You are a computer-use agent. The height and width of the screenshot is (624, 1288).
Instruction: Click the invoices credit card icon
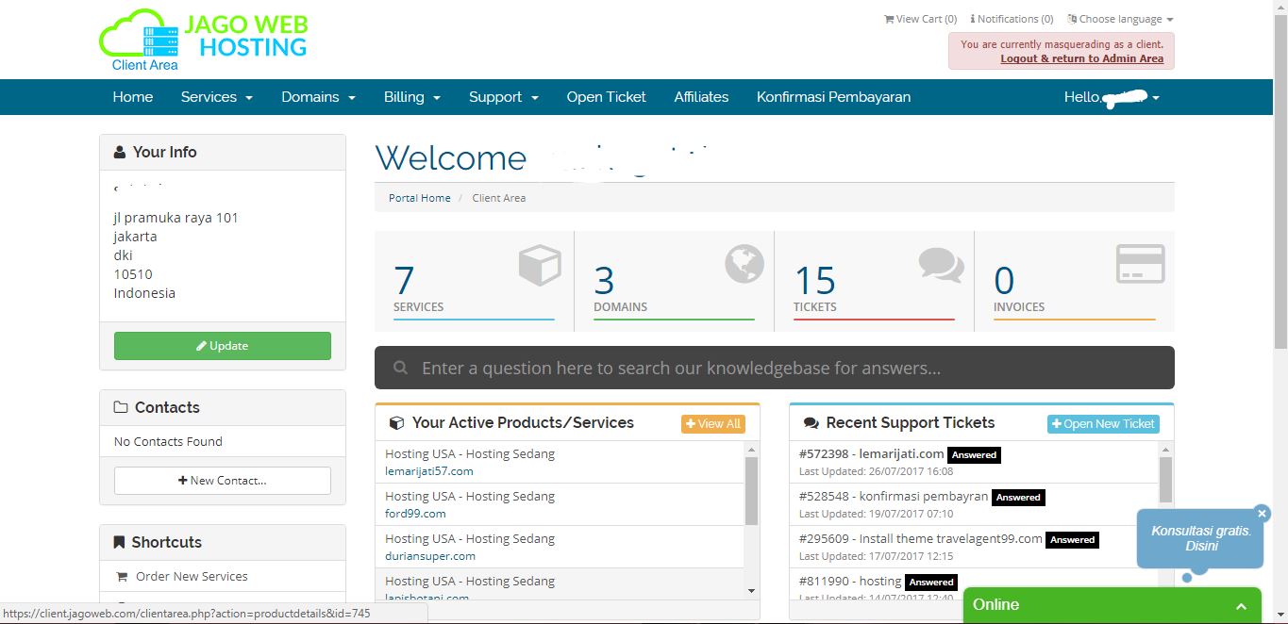coord(1141,264)
